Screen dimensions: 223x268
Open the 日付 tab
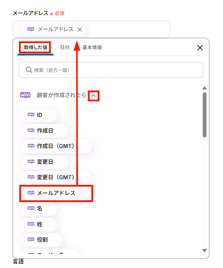pos(65,47)
